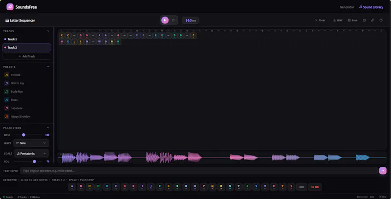391x199 pixels.
Task: Add note with the D key
Action: pyautogui.click(x=98, y=187)
